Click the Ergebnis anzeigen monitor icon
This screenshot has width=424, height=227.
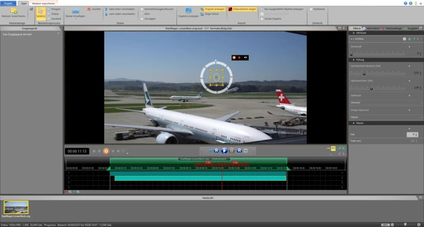[x=188, y=11]
